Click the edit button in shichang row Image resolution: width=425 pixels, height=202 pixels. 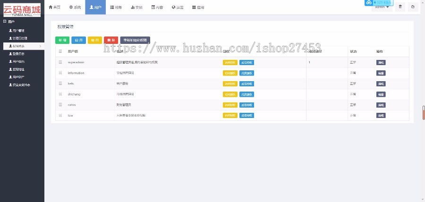coord(381,94)
